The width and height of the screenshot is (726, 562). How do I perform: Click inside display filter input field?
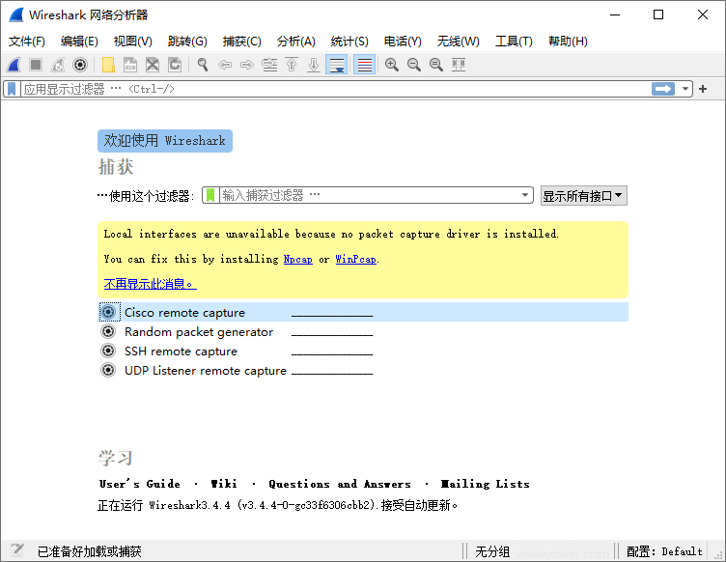(x=335, y=89)
